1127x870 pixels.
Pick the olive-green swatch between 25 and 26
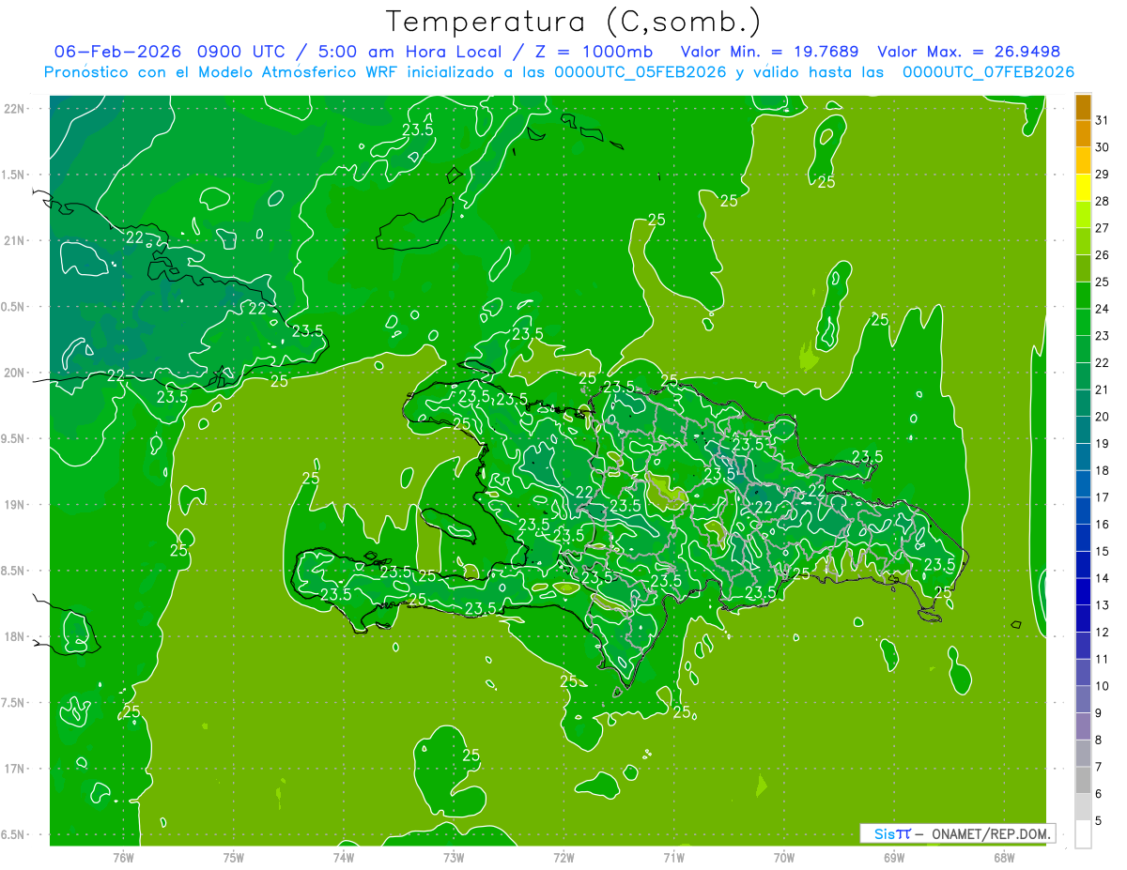1083,268
